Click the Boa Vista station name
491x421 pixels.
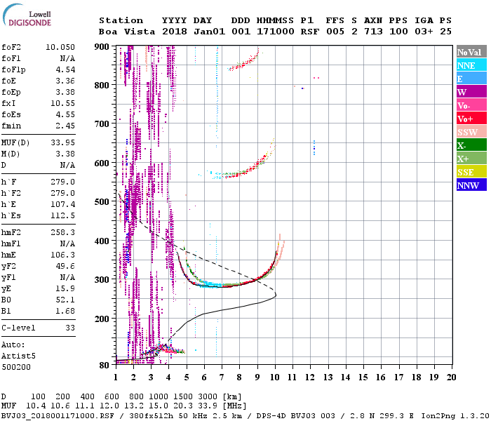pos(127,32)
